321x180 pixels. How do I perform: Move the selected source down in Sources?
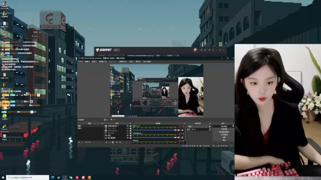120,142
